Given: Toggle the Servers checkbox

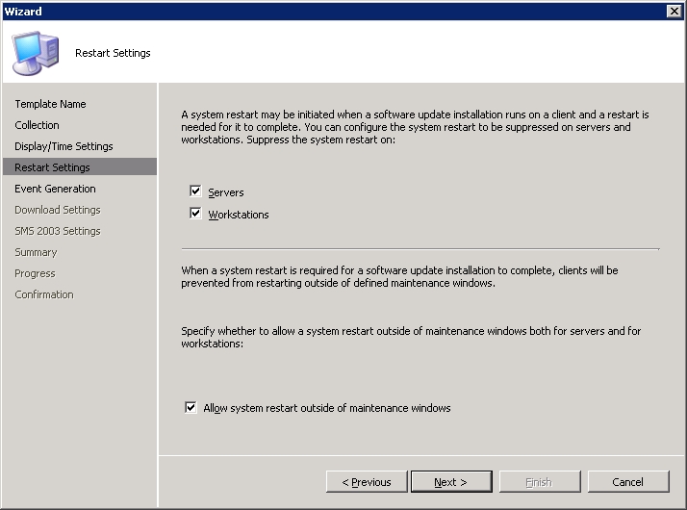Looking at the screenshot, I should [x=195, y=191].
